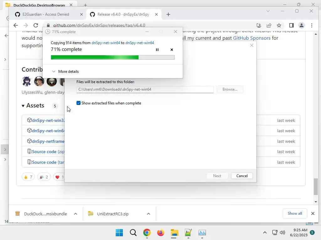
Task: Share this page icon
Action: (269, 25)
